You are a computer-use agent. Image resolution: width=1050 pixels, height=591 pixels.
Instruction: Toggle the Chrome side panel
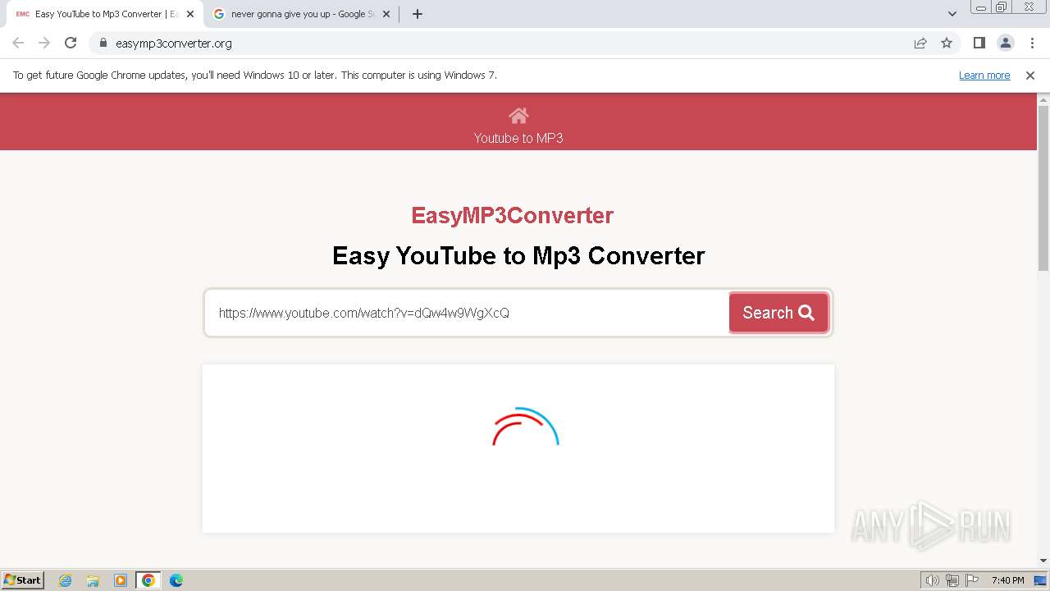[x=979, y=43]
